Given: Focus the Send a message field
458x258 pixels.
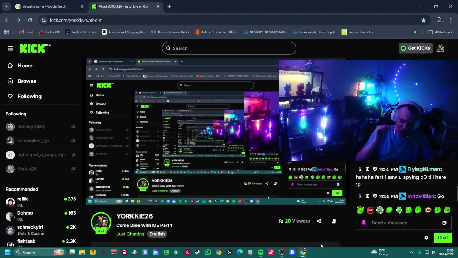Looking at the screenshot, I should [x=404, y=223].
